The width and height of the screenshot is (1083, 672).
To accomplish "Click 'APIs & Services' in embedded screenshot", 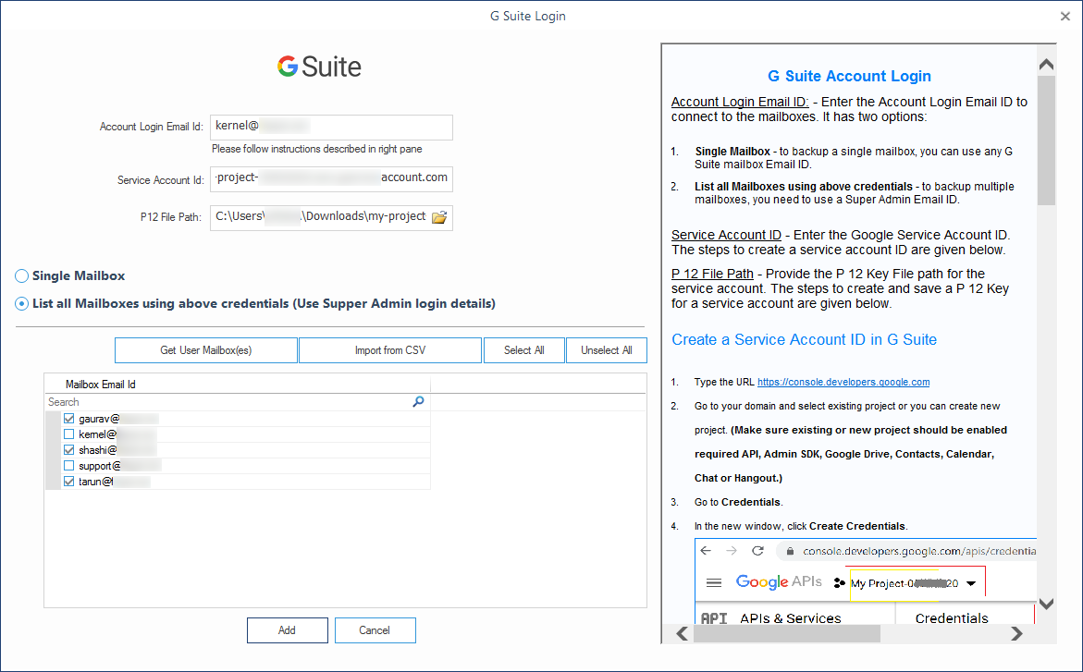I will (x=790, y=618).
